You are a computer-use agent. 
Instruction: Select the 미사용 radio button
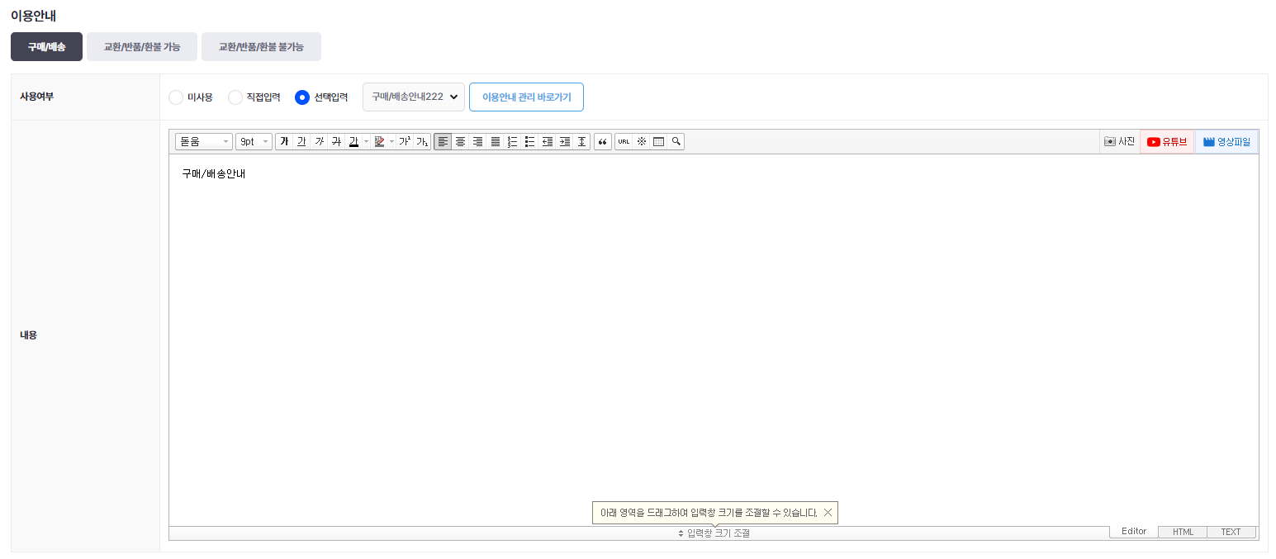(x=176, y=97)
